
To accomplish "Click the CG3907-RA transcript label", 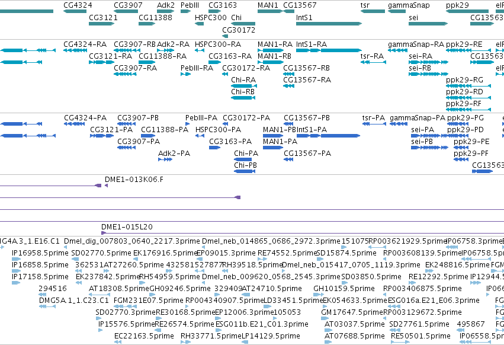I will click(135, 68).
